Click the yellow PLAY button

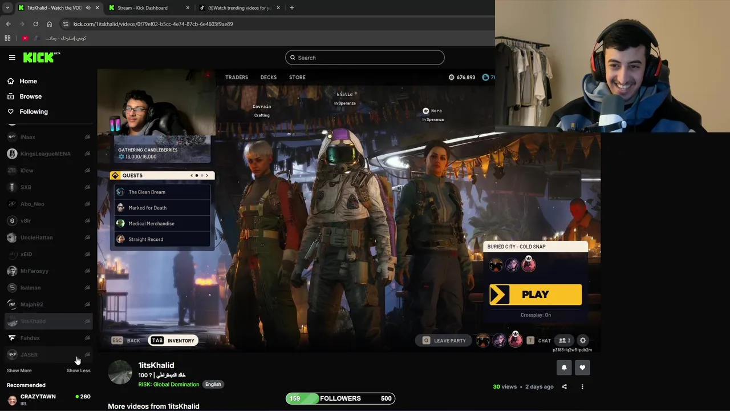[536, 295]
